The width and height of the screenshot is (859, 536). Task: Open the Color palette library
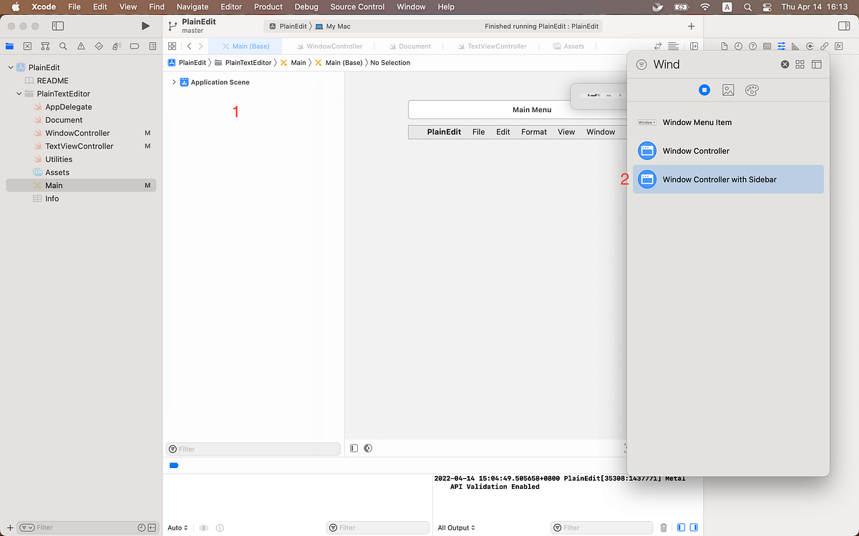(752, 90)
